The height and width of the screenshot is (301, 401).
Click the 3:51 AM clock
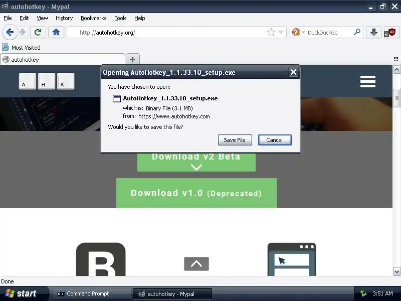coord(382,293)
